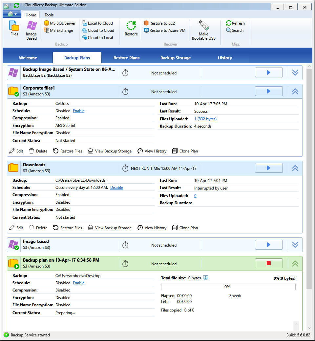
Task: Click the 0% backup progress bar
Action: click(228, 287)
